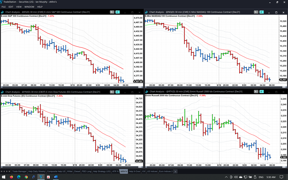Click the taskbar clock showing 5:30 AM
This screenshot has width=288, height=180.
tap(270, 177)
